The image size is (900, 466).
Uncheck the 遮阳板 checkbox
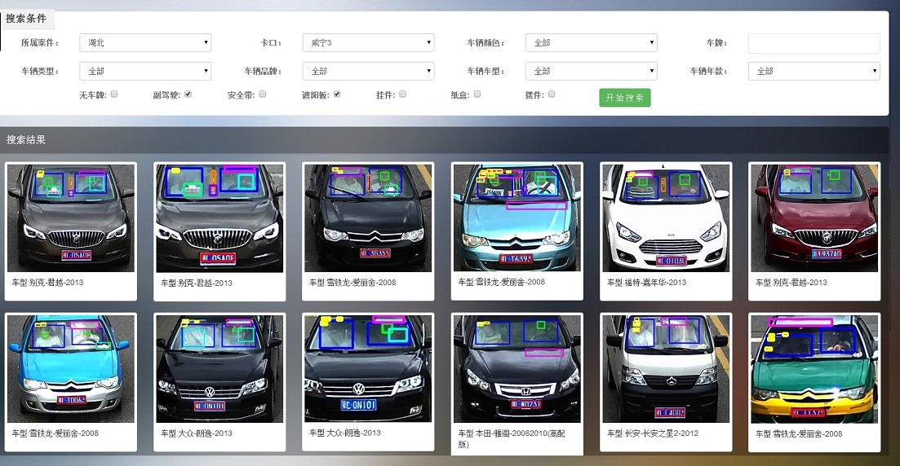click(337, 94)
